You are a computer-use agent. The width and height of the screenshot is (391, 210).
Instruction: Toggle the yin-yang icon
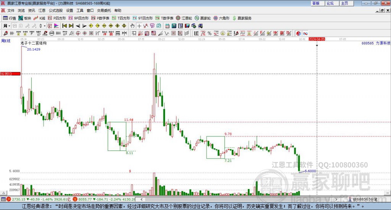[299, 33]
